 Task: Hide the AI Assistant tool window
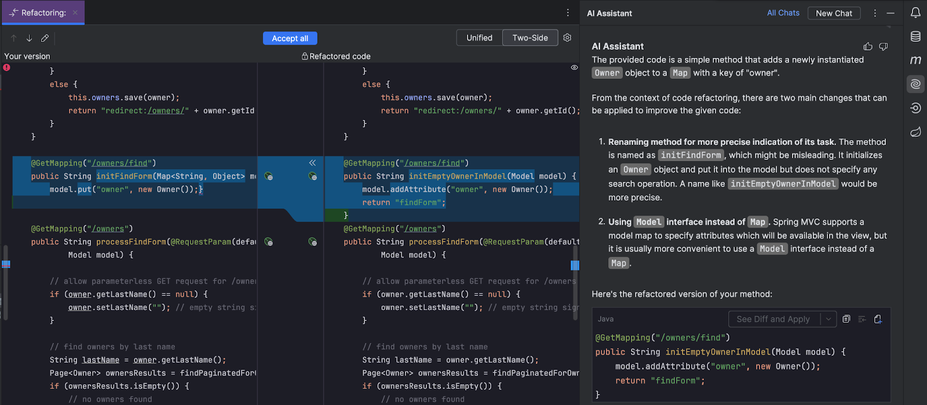pyautogui.click(x=890, y=13)
